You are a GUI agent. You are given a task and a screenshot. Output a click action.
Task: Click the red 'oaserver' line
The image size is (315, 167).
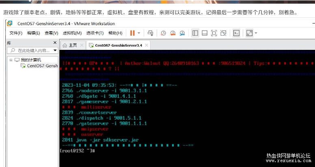(82, 134)
